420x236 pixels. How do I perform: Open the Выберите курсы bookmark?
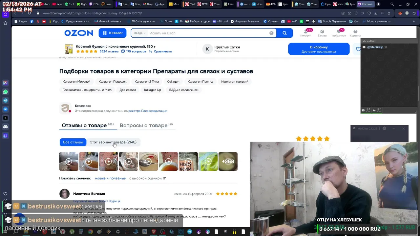click(198, 21)
